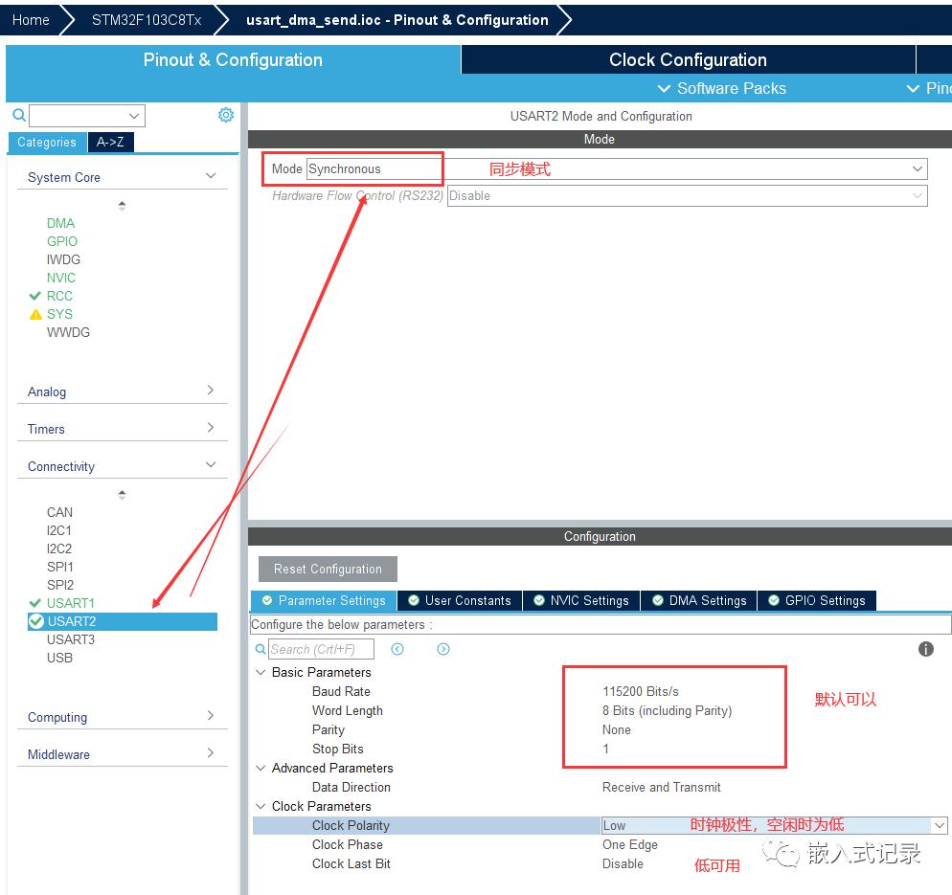Open the DMA Settings tab
The height and width of the screenshot is (895, 952).
coord(699,600)
